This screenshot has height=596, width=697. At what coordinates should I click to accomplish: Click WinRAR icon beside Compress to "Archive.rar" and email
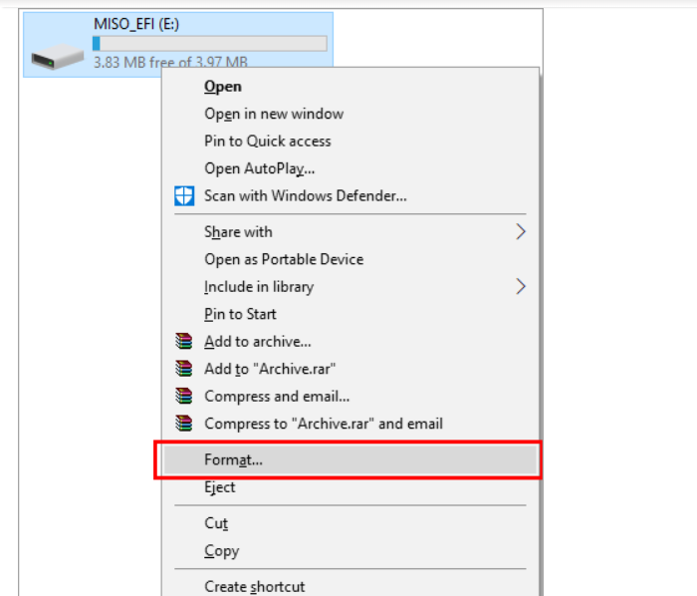click(183, 424)
